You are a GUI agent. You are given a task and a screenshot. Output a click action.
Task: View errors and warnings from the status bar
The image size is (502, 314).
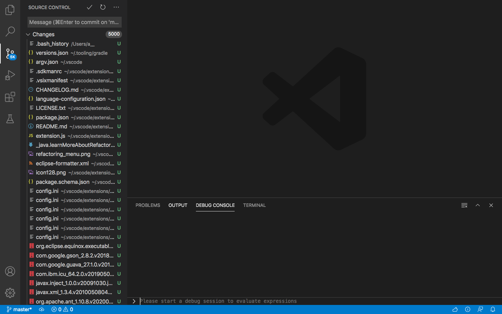click(x=62, y=309)
